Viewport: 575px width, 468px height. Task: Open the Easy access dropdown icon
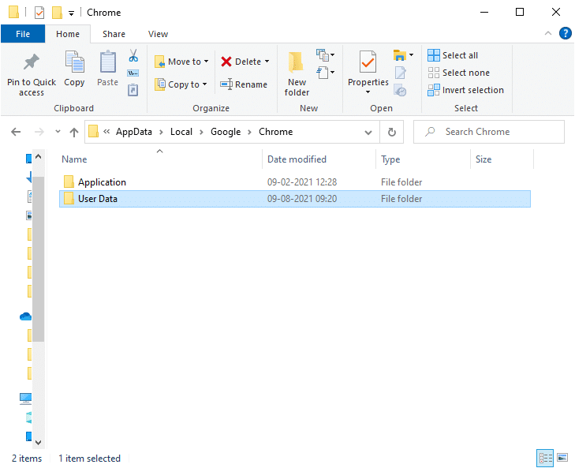[325, 73]
